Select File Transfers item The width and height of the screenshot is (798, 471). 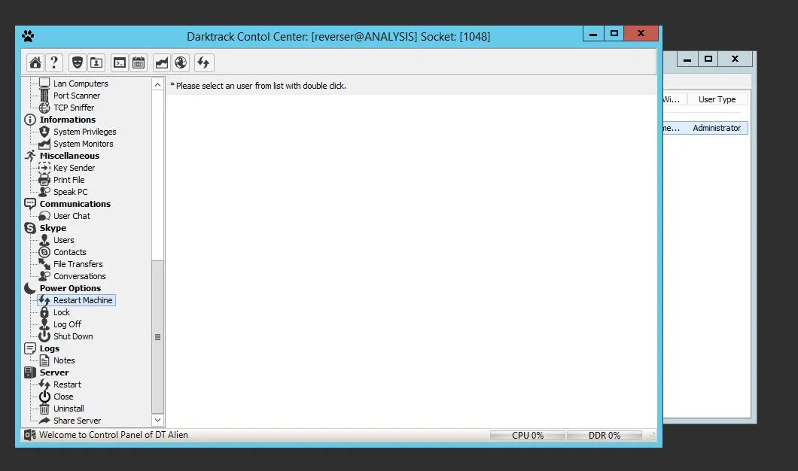78,264
